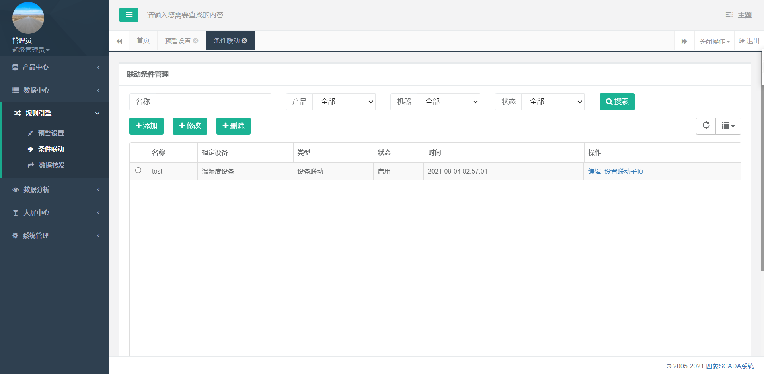
Task: Switch to the 首页 tab
Action: coord(143,40)
